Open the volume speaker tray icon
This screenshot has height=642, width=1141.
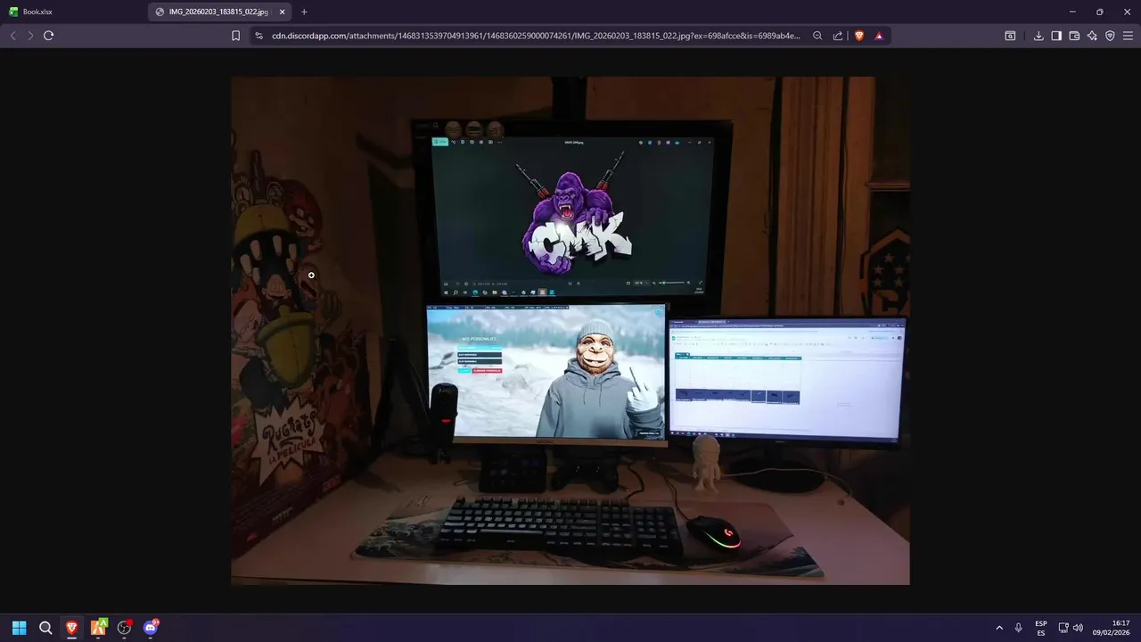tap(1078, 628)
